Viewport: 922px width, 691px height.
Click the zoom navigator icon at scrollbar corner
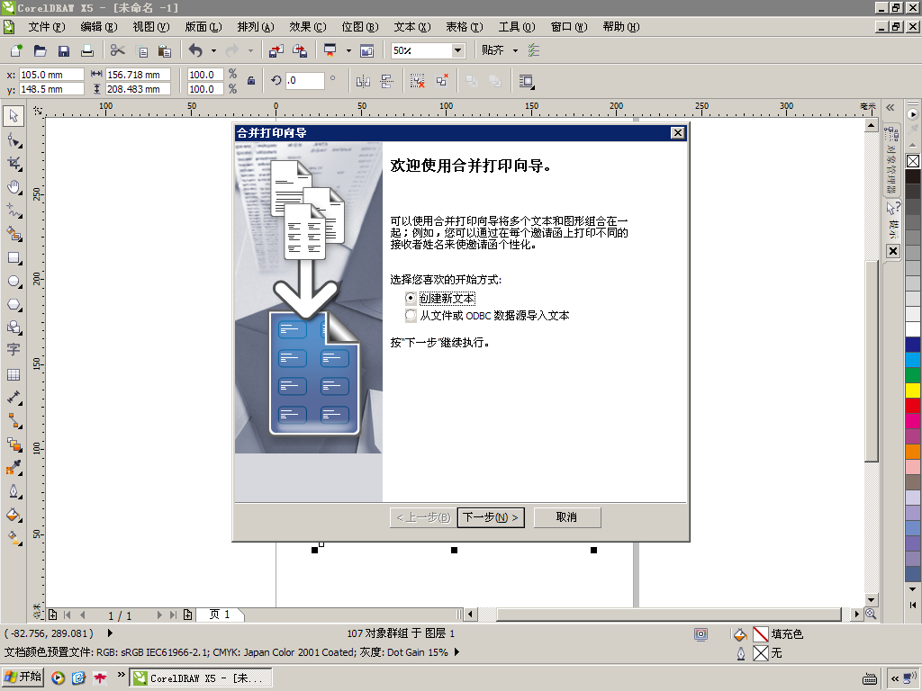click(871, 614)
